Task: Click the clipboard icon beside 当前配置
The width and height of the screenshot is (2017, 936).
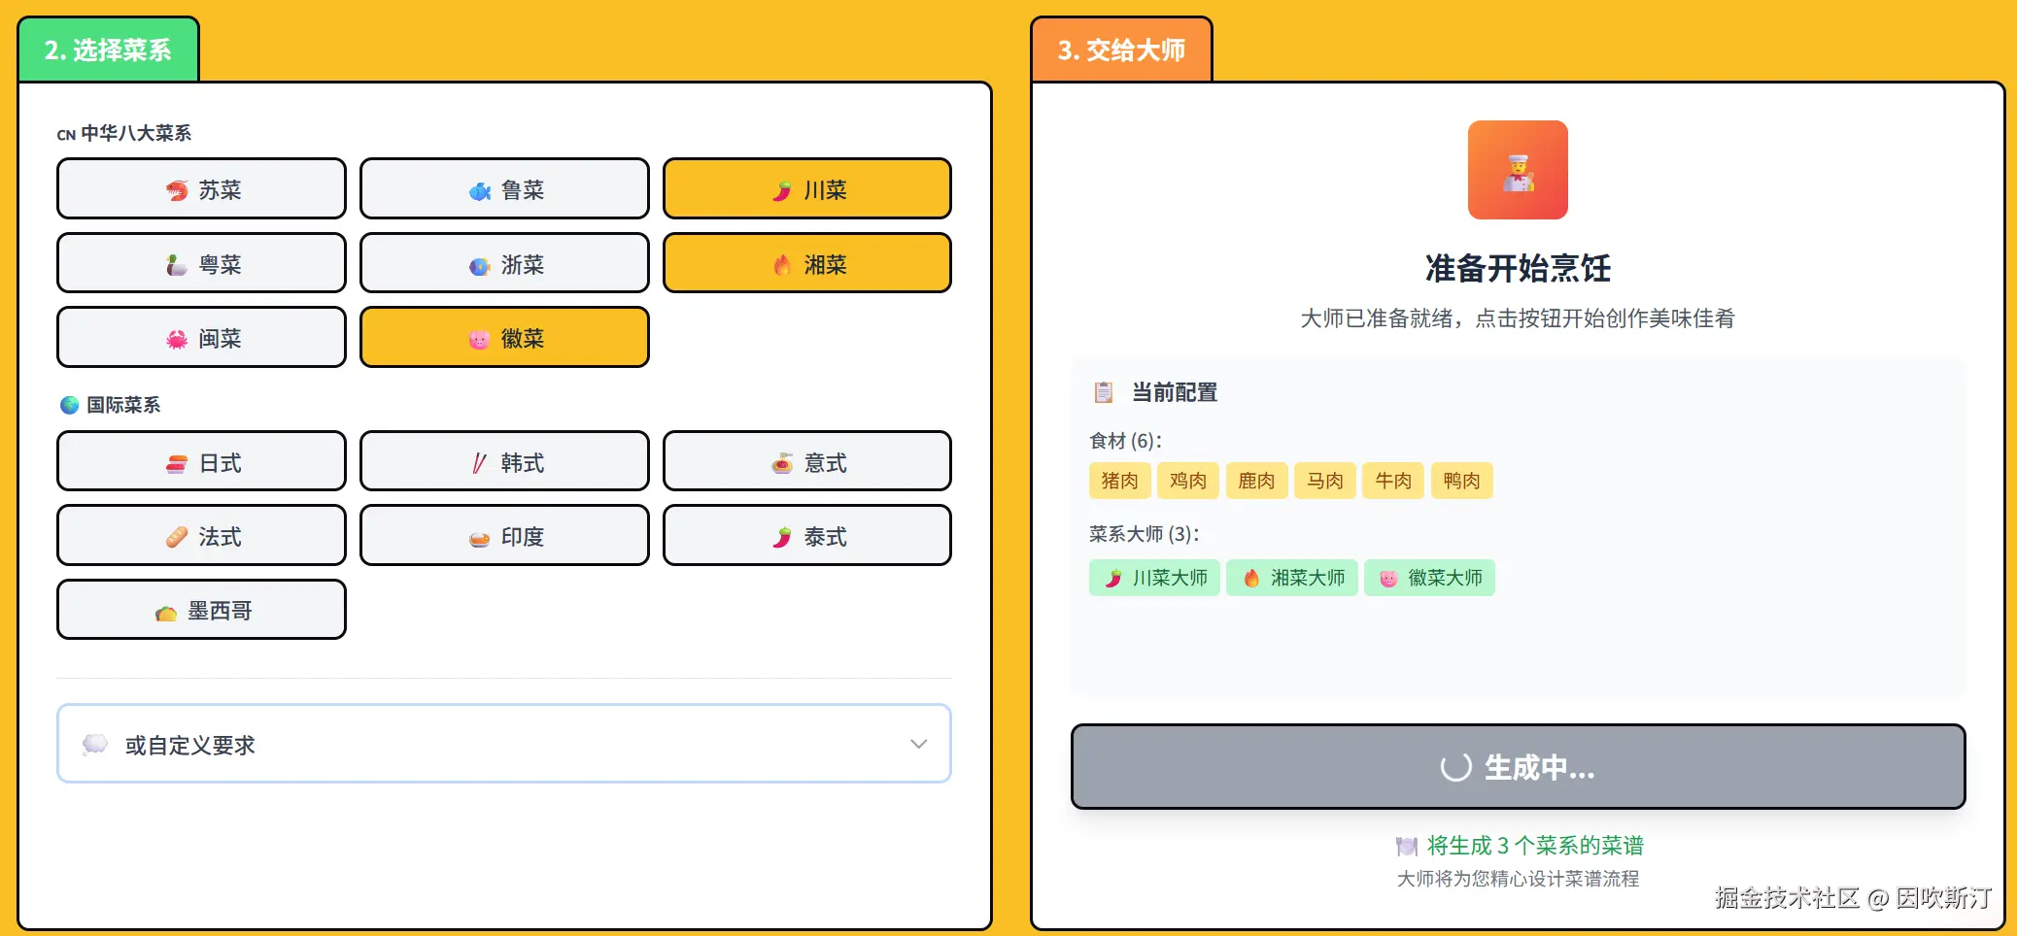Action: [x=1103, y=392]
